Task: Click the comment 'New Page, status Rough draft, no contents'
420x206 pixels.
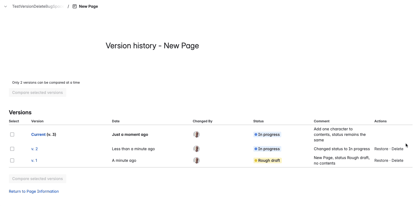Action: [342, 160]
